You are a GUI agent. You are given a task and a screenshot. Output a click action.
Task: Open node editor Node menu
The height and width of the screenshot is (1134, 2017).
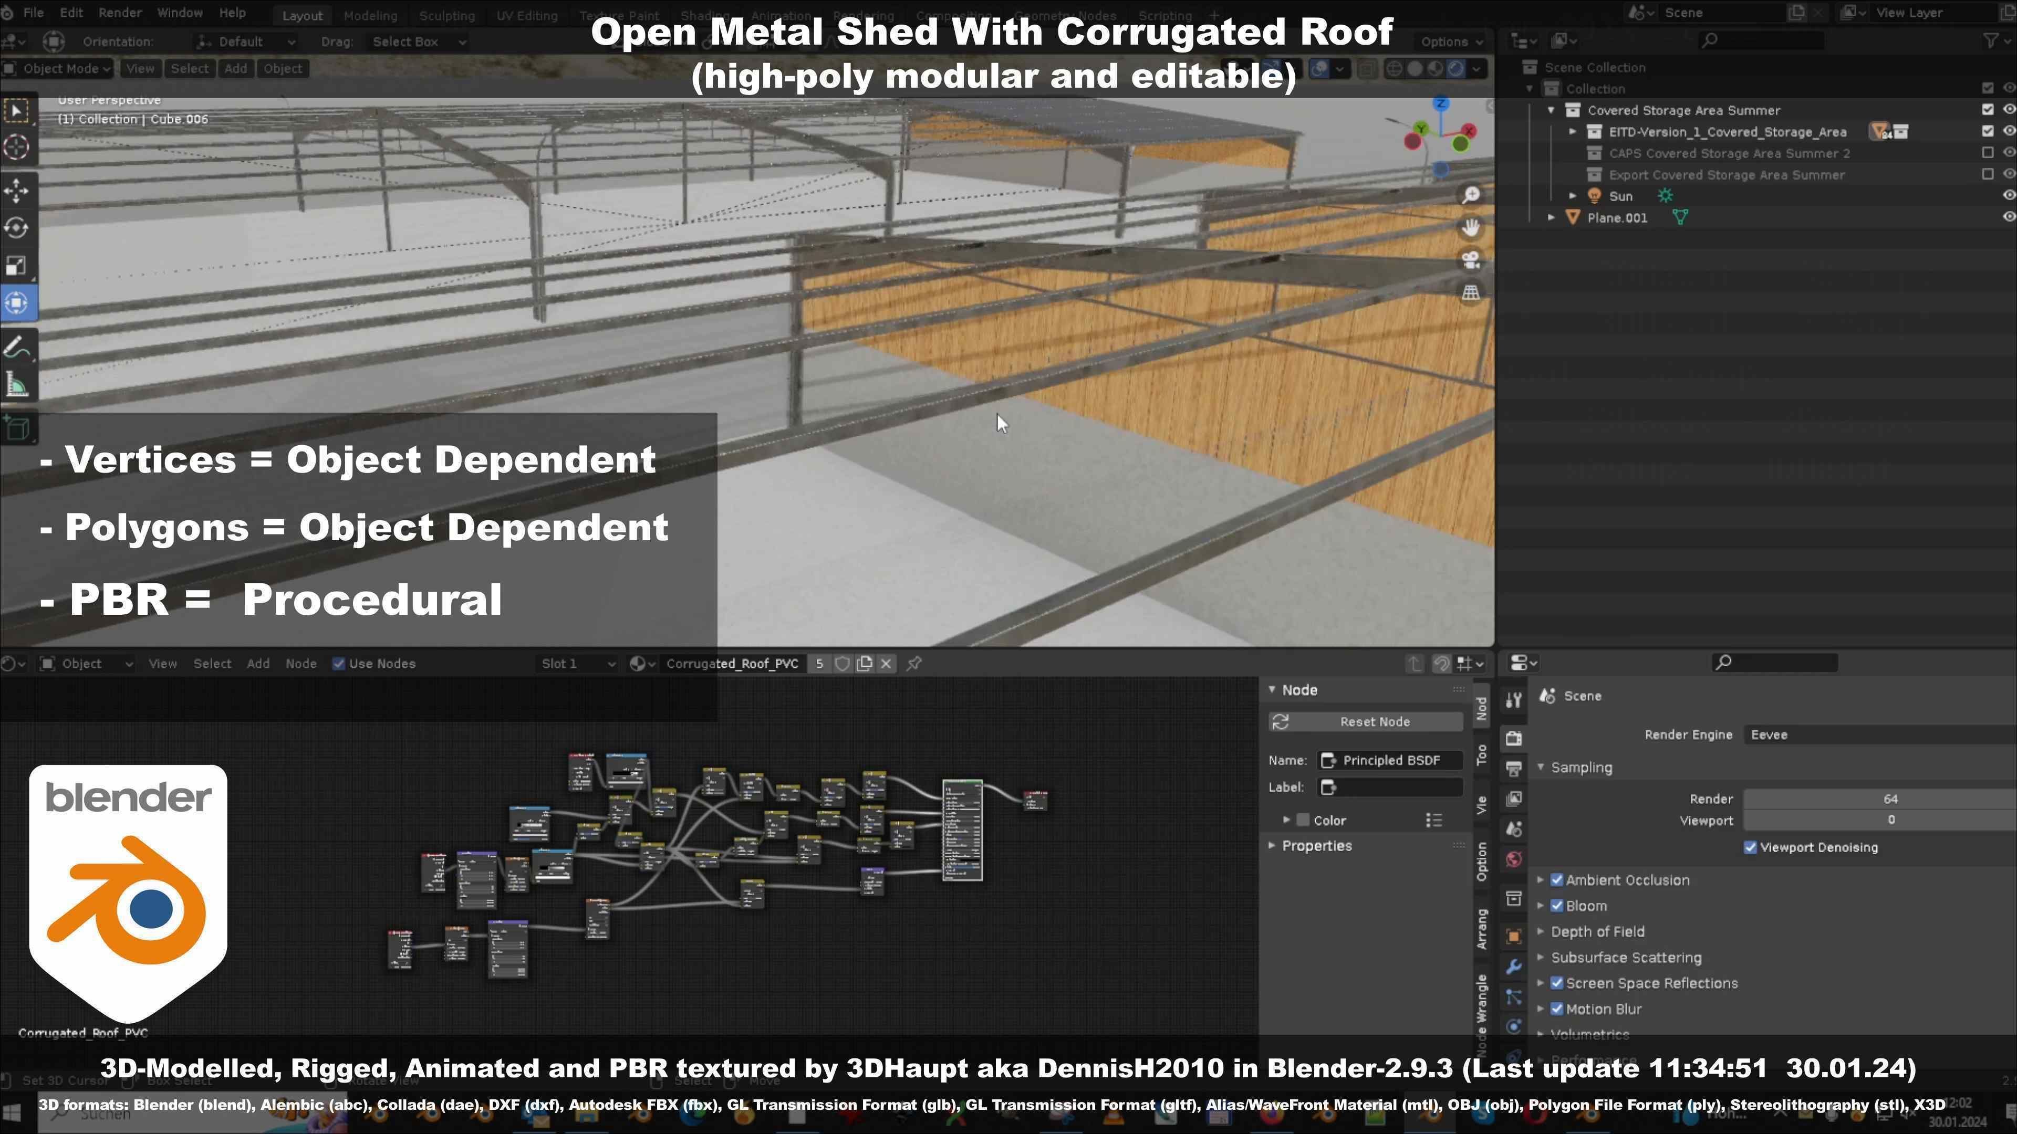(x=300, y=664)
